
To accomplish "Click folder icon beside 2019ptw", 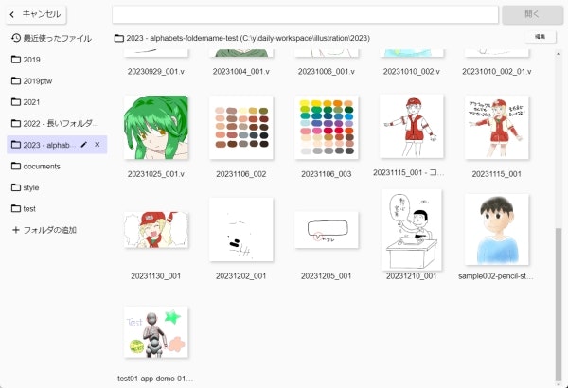I will 15,80.
